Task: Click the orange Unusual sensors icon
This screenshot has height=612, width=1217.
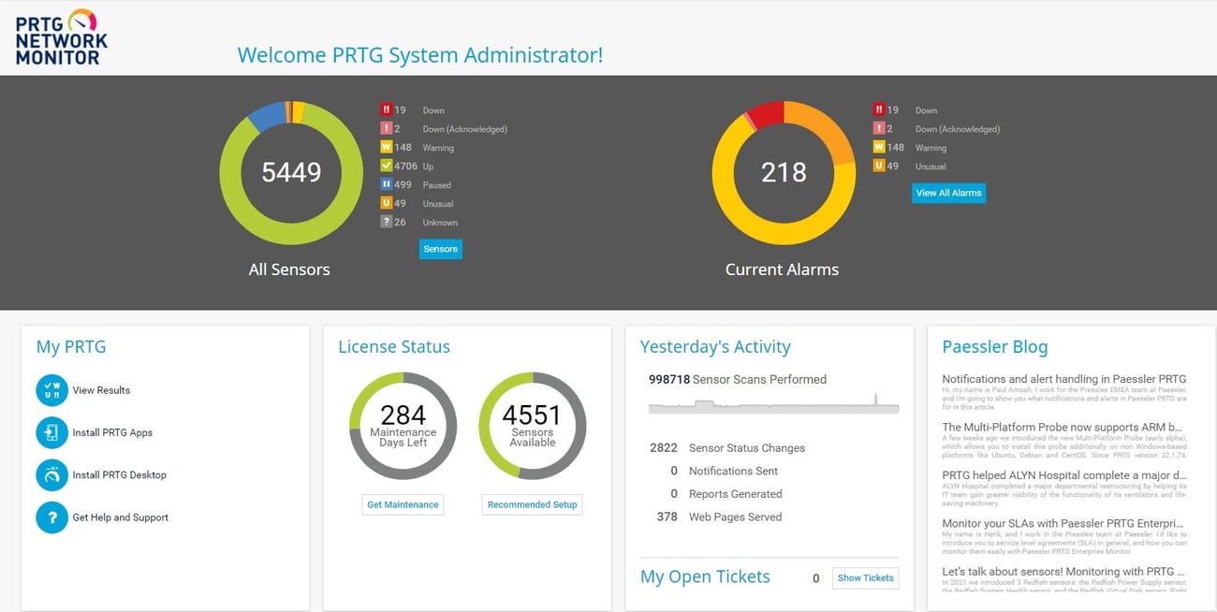Action: [387, 203]
